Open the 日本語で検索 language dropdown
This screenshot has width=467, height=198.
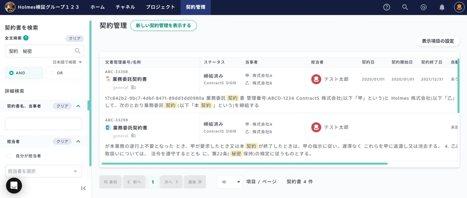tap(67, 62)
